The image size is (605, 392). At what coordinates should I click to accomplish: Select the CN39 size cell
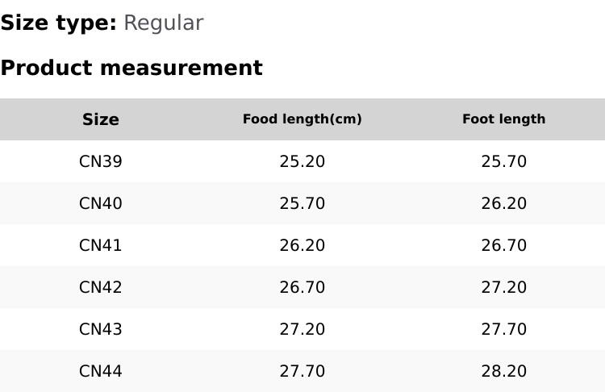tap(100, 161)
